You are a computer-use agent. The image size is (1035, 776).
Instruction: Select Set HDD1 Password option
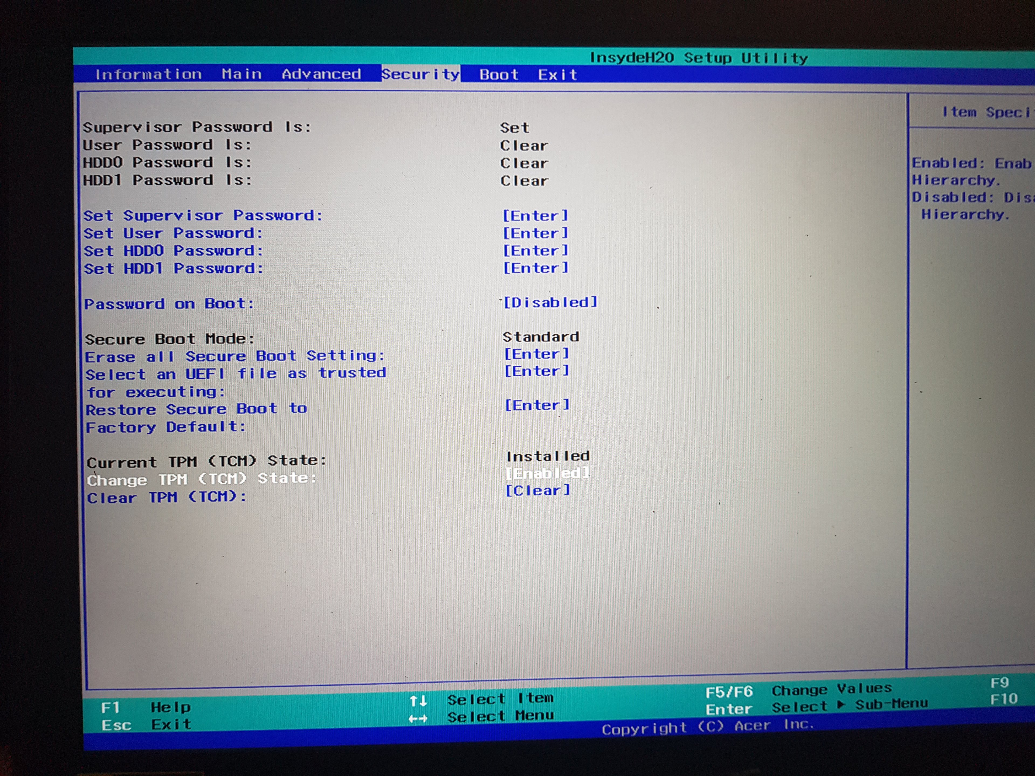click(x=173, y=268)
